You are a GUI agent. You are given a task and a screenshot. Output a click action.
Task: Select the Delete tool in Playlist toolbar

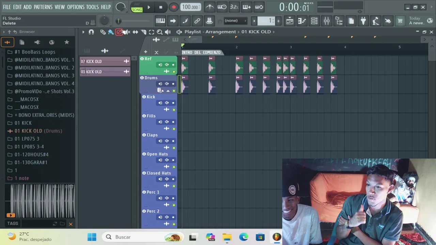119,32
